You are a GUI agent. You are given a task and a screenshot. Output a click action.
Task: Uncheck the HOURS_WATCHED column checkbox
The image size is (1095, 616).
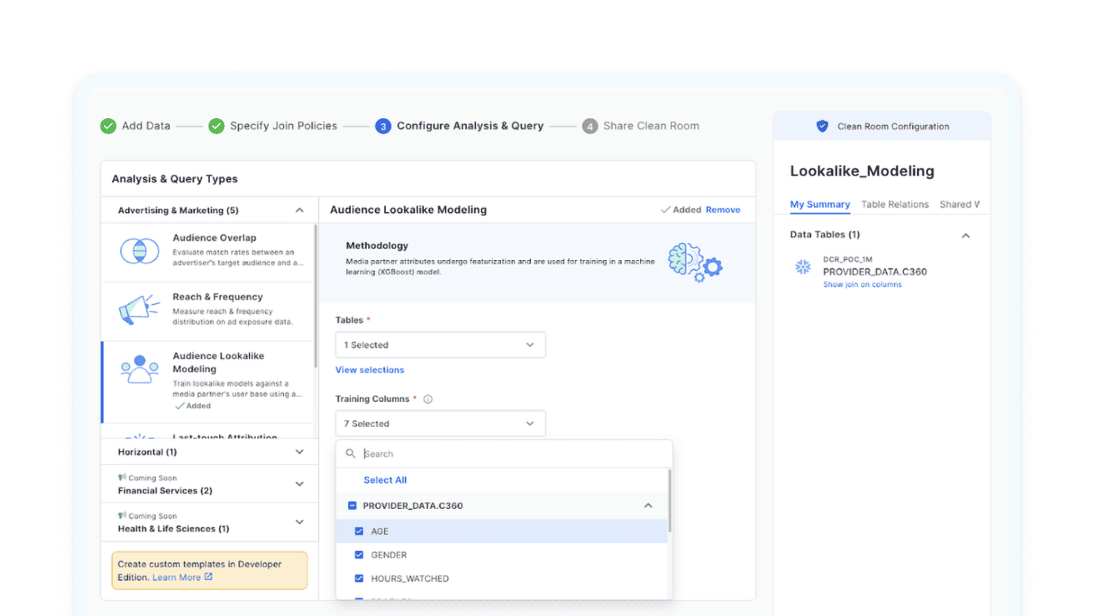tap(359, 579)
